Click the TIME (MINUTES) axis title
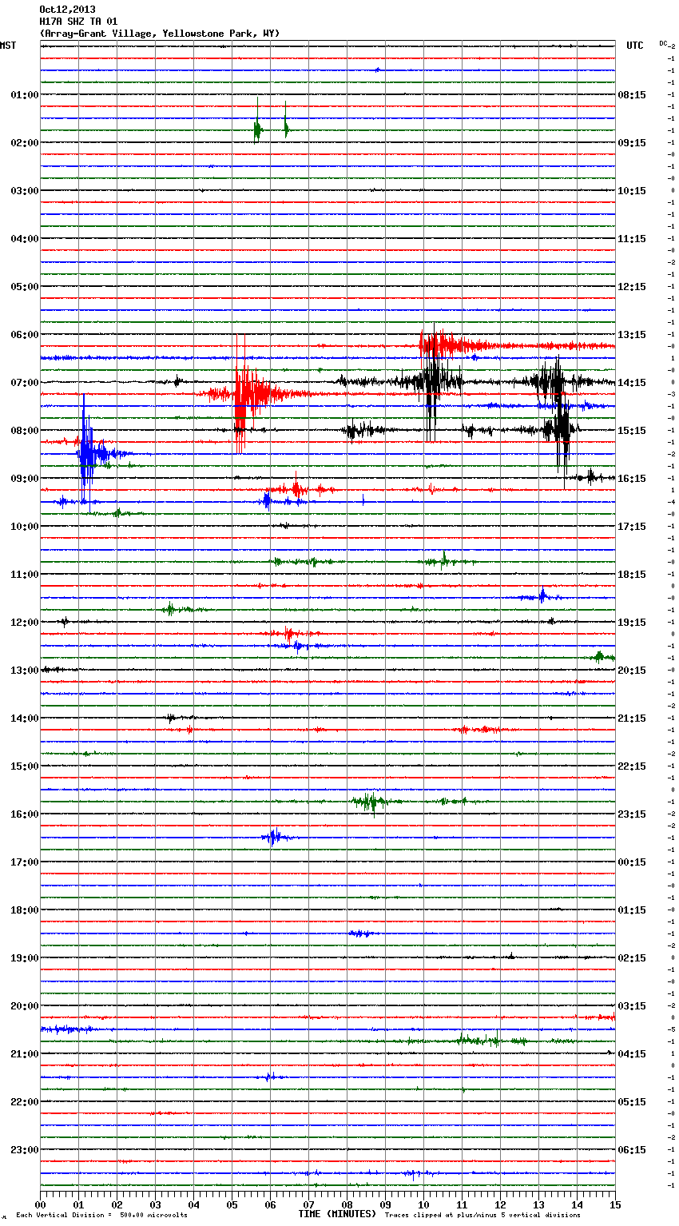Screen dimensions: 679x1226 pos(337,1214)
